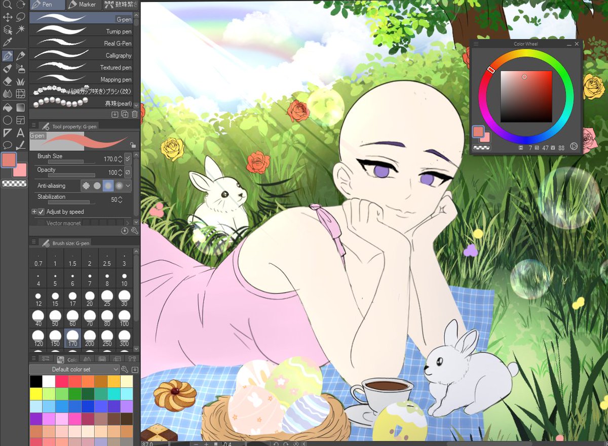Select the Turnip pen sub tool
The width and height of the screenshot is (608, 446).
tap(81, 31)
